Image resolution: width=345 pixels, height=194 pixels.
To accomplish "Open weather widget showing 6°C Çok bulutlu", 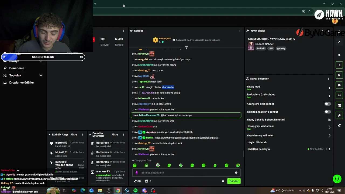I will 282,190.
